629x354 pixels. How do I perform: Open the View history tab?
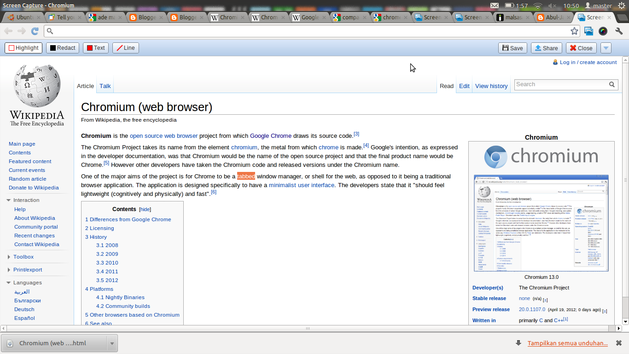491,86
